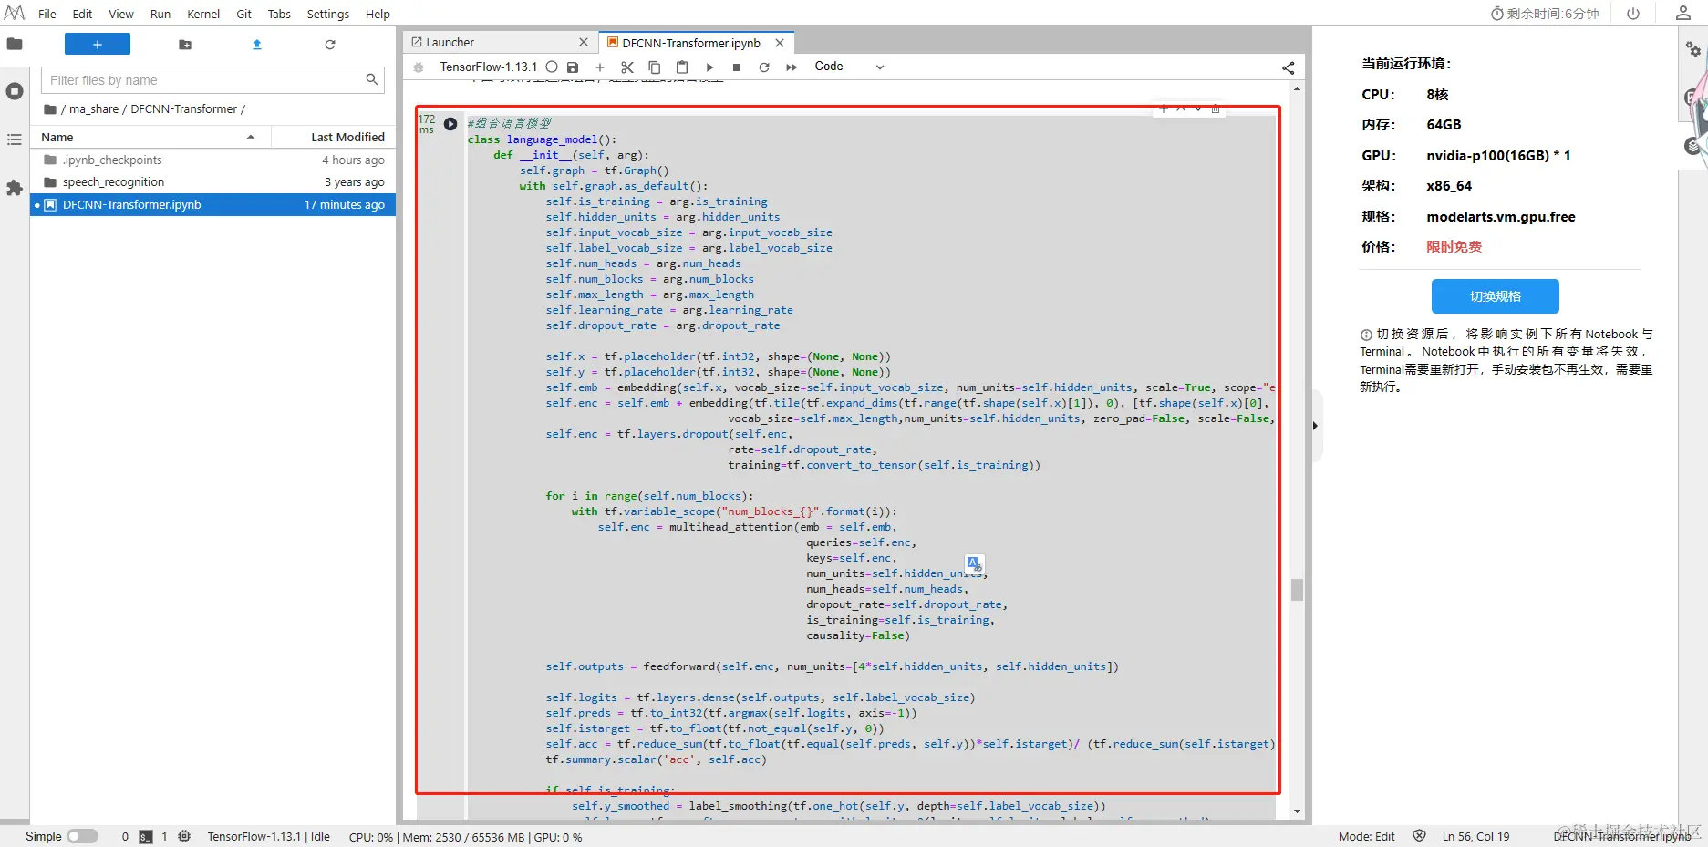
Task: Open the File menu
Action: (x=47, y=14)
